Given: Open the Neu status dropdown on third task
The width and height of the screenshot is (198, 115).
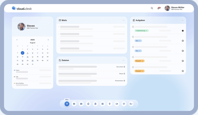Looking at the screenshot, I should click(138, 51).
